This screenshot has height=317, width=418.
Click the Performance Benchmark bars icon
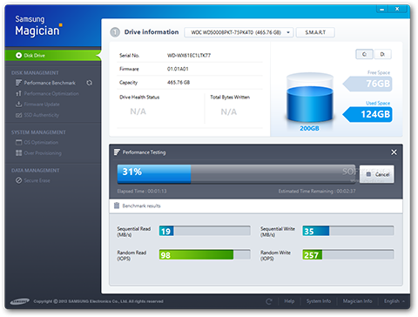pos(18,83)
